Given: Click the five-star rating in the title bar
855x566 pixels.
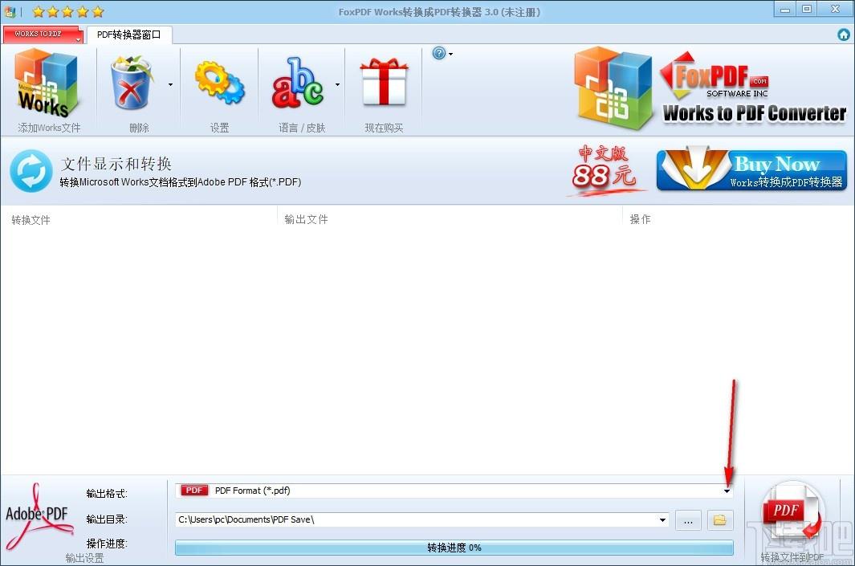Looking at the screenshot, I should [67, 11].
